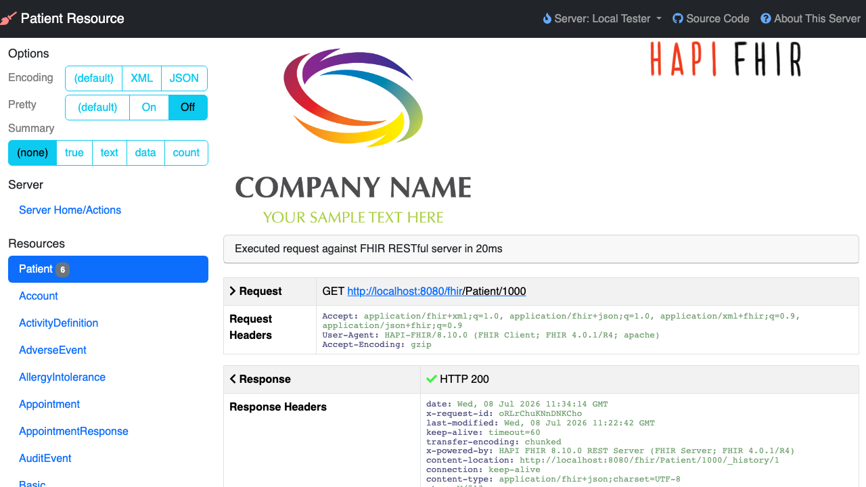This screenshot has width=866, height=487.
Task: Go to Patient Resource home title
Action: click(72, 18)
